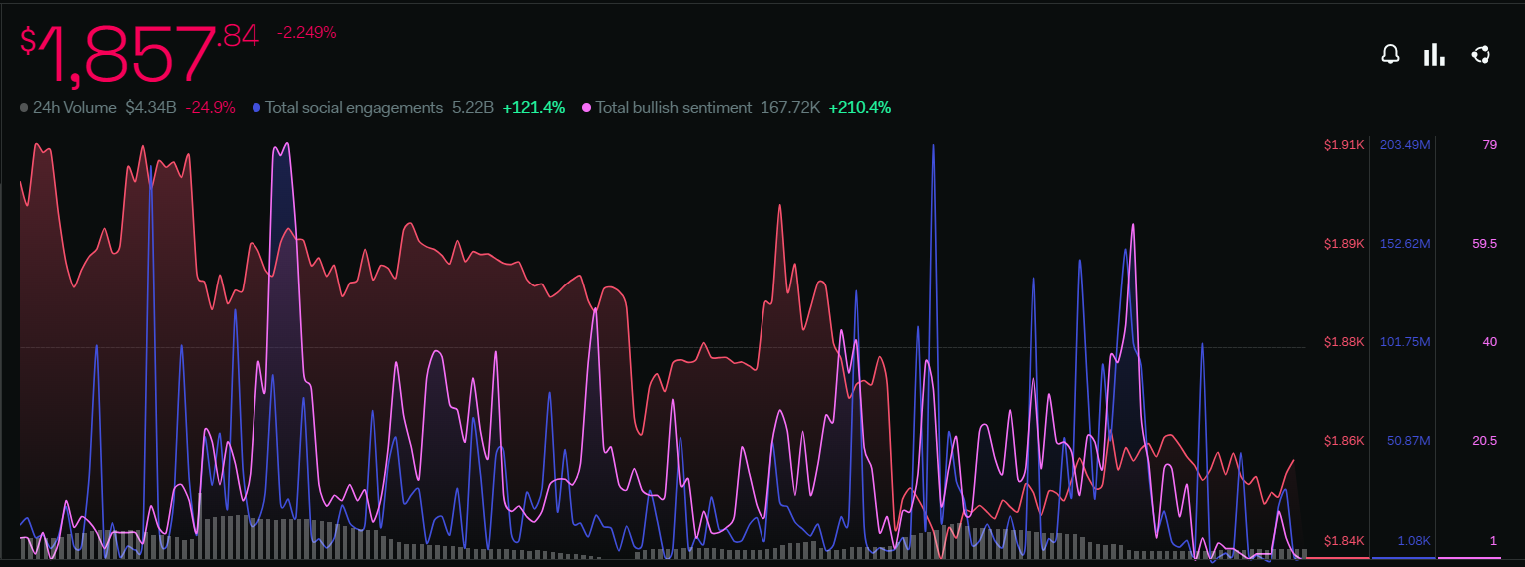The image size is (1525, 567).
Task: Toggle the Total bullish sentiment legend dot
Action: click(x=587, y=107)
